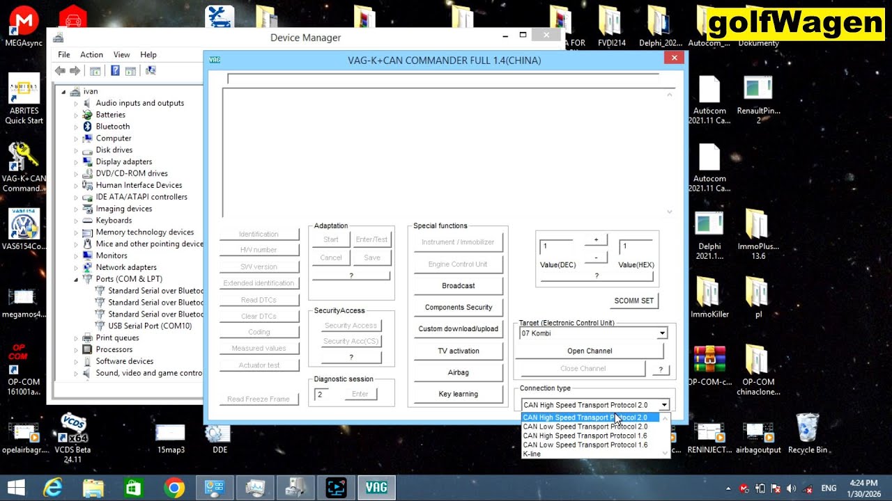Launch Google Chrome from taskbar
This screenshot has height=501, width=892.
(174, 488)
